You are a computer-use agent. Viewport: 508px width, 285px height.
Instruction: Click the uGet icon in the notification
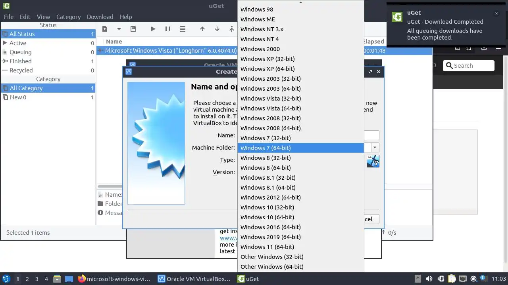[x=397, y=17]
